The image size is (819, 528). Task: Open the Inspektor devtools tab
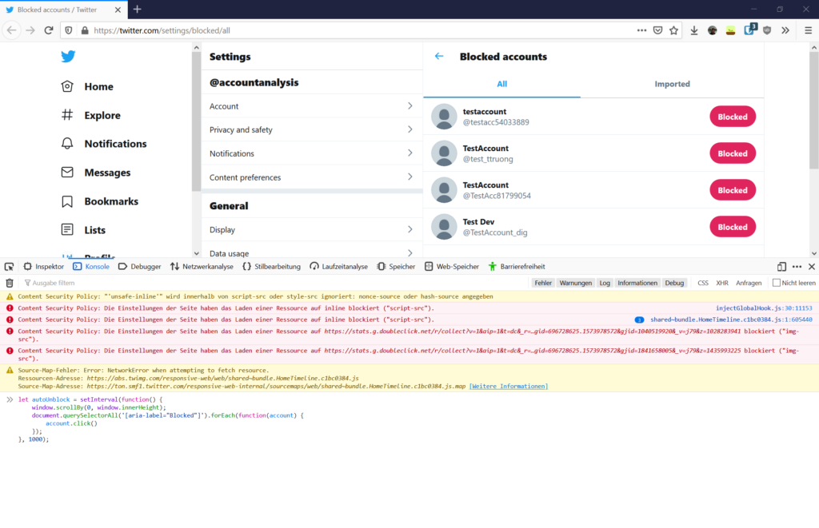(44, 267)
